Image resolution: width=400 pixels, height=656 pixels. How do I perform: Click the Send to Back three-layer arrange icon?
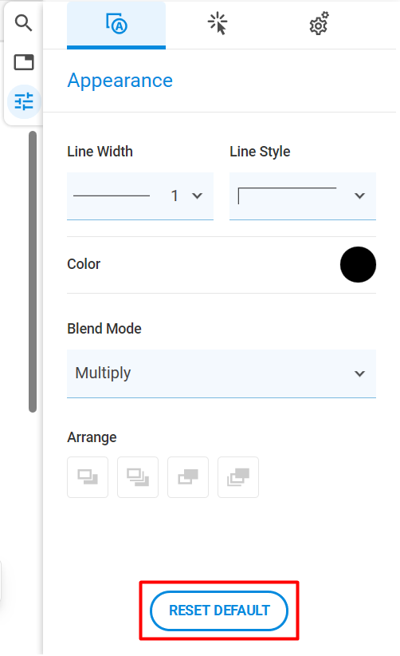coord(138,477)
